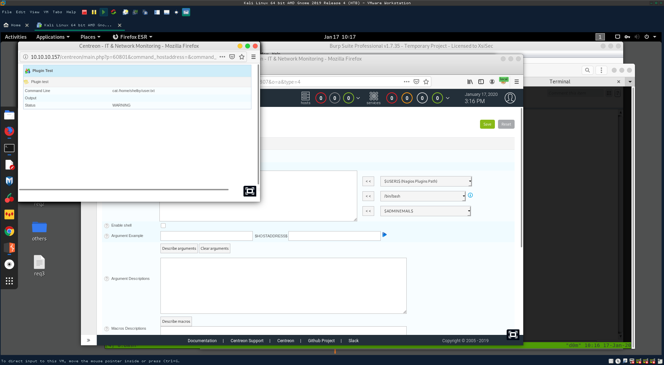664x365 pixels.
Task: Expand the Centreon sidebar double arrow
Action: (x=89, y=340)
